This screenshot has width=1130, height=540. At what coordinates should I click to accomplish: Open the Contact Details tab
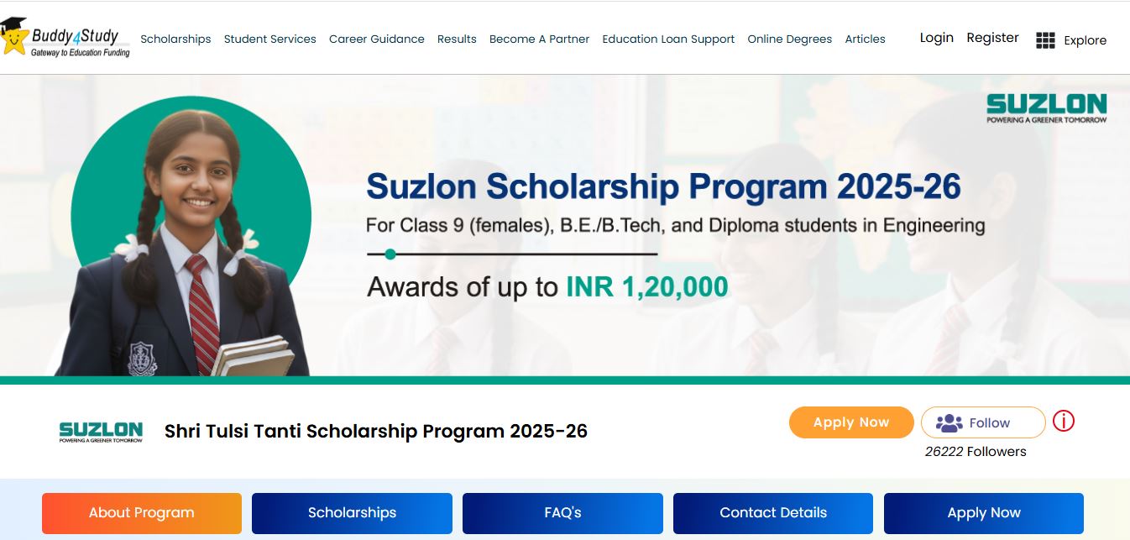pyautogui.click(x=773, y=513)
